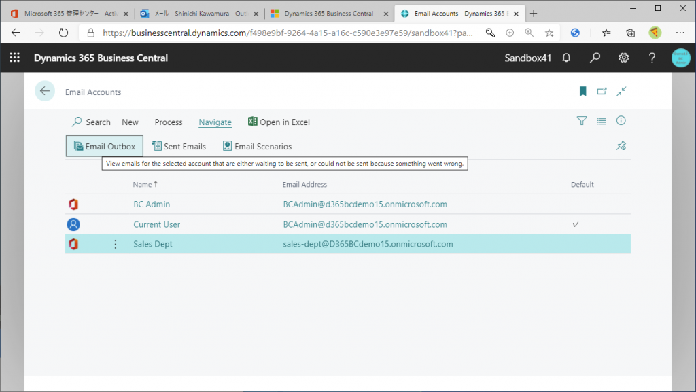Add this page to favorites with the star
The image size is (696, 392).
tap(549, 33)
